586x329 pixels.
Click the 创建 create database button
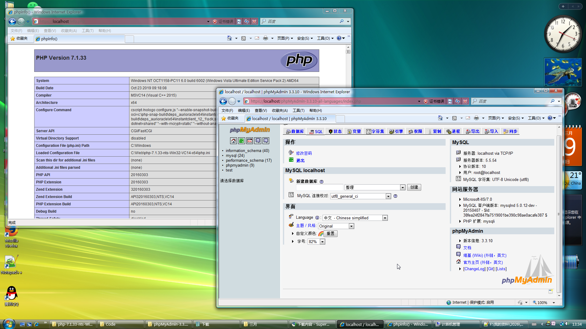coord(414,187)
